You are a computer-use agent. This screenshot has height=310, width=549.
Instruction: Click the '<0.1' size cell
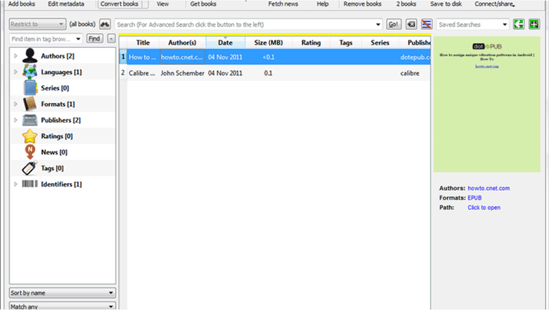pos(268,57)
